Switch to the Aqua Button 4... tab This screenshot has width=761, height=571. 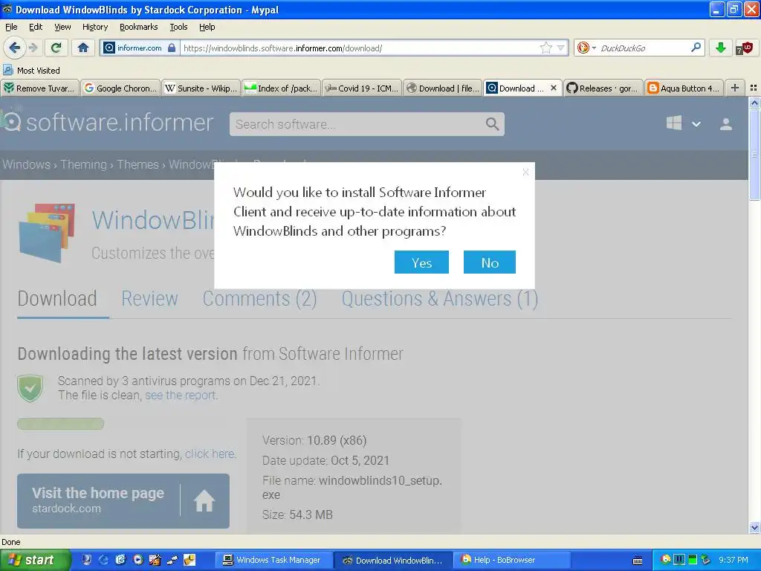(684, 88)
